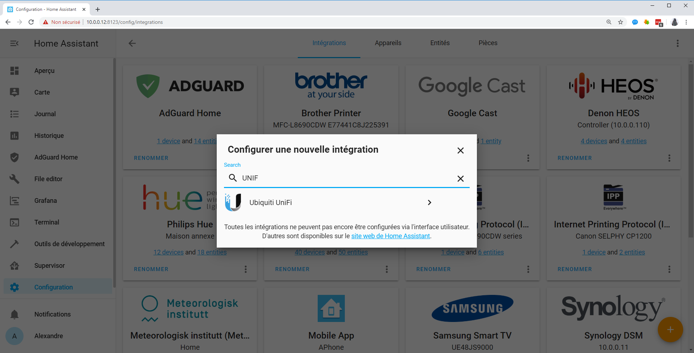
Task: Open the Historique chart icon
Action: [x=14, y=136]
